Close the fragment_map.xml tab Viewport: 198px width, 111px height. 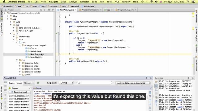pyautogui.click(x=136, y=10)
